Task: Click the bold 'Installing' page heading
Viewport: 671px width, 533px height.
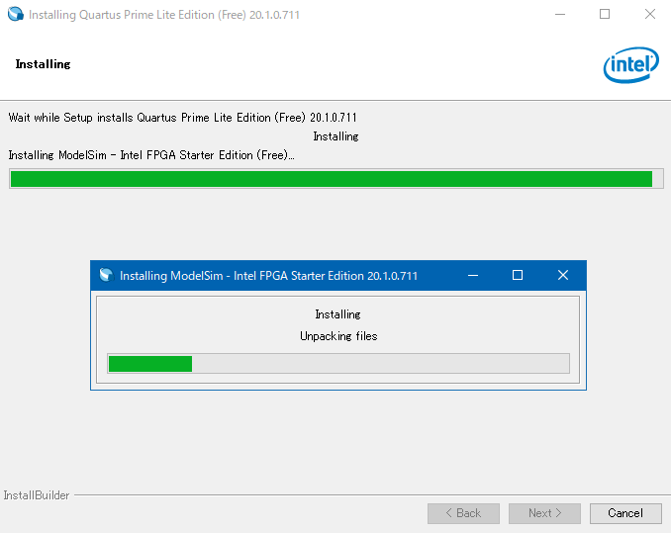Action: tap(43, 64)
